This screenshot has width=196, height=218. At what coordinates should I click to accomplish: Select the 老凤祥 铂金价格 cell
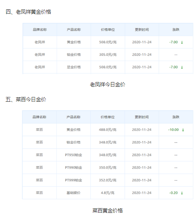tap(74, 55)
